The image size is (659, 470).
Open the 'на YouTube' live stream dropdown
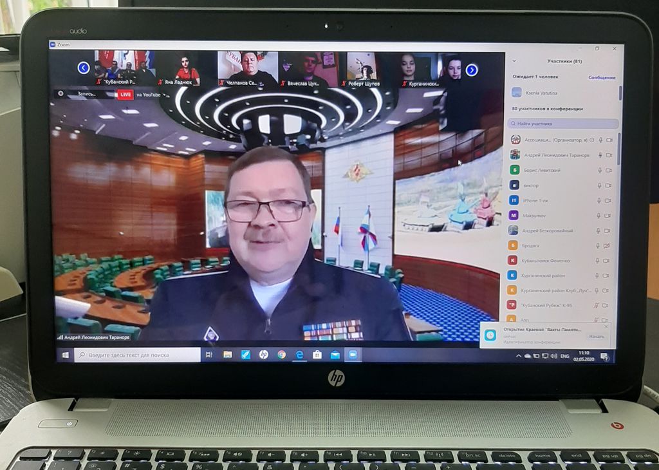(x=151, y=95)
